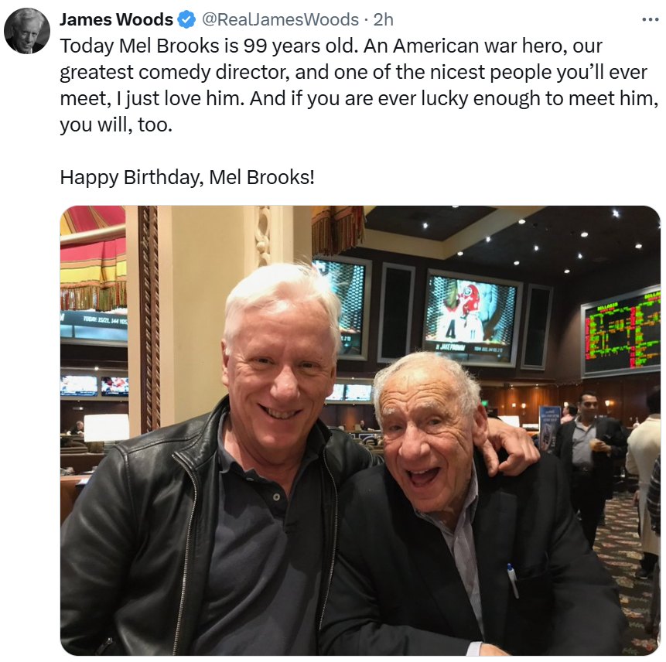Image resolution: width=666 pixels, height=662 pixels.
Task: Click TV screen showing player number 4
Action: [473, 318]
